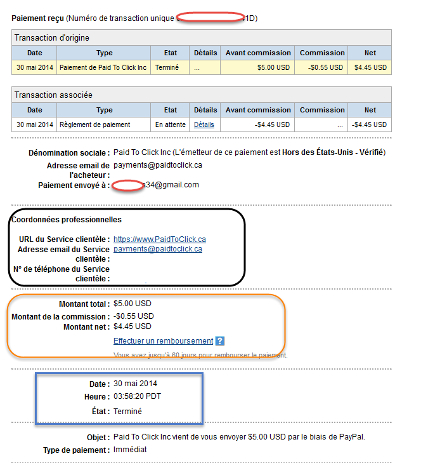Click the Objet text about PayPal
The width and height of the screenshot is (421, 463).
coord(239,437)
